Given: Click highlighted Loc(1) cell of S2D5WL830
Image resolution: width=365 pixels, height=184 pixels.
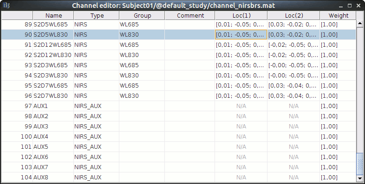Looking at the screenshot, I should point(241,35).
